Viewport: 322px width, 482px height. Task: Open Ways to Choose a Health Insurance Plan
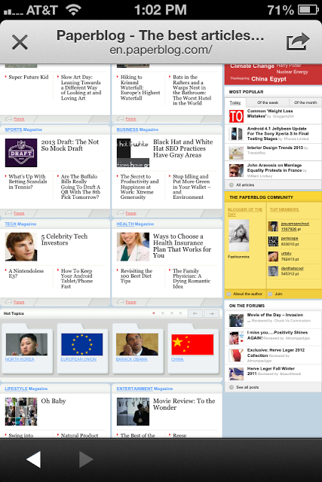tap(182, 246)
